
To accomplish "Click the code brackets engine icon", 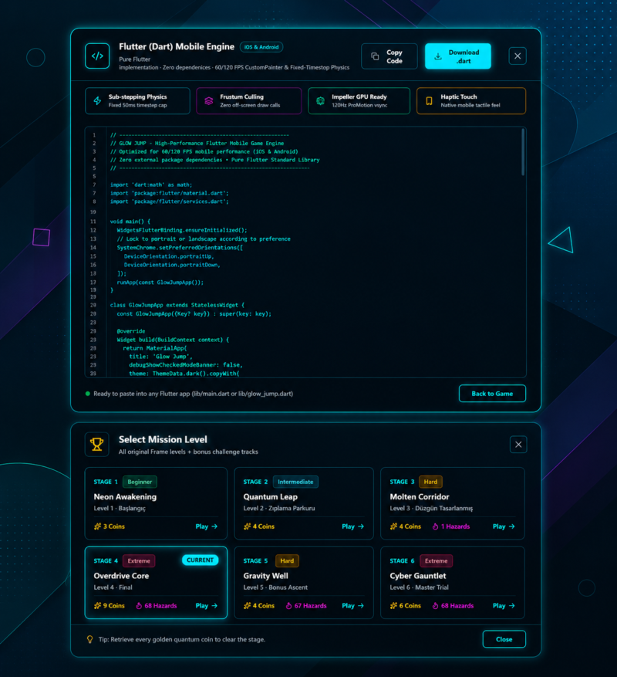I will tap(97, 56).
